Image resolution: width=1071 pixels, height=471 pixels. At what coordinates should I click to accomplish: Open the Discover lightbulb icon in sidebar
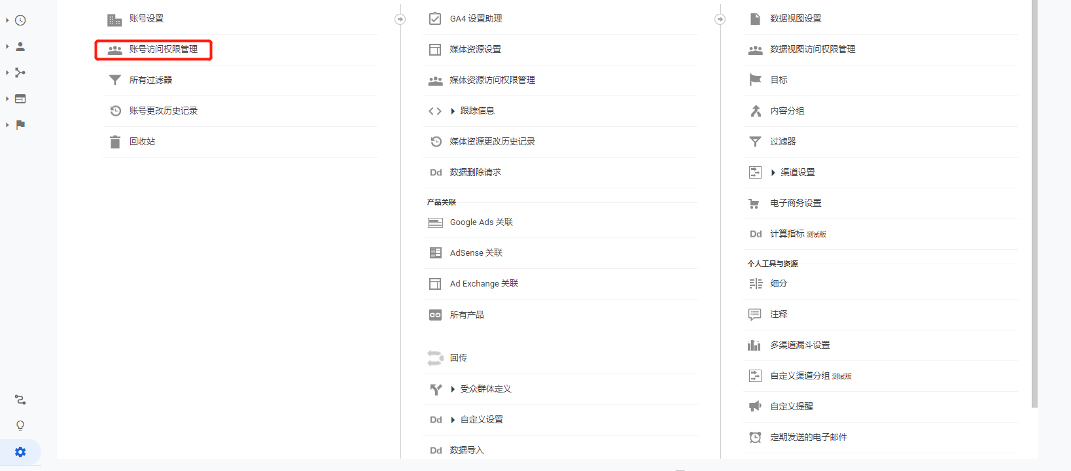point(20,426)
